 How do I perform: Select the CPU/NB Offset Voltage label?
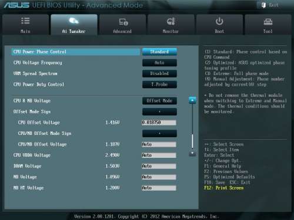pyautogui.click(x=42, y=144)
